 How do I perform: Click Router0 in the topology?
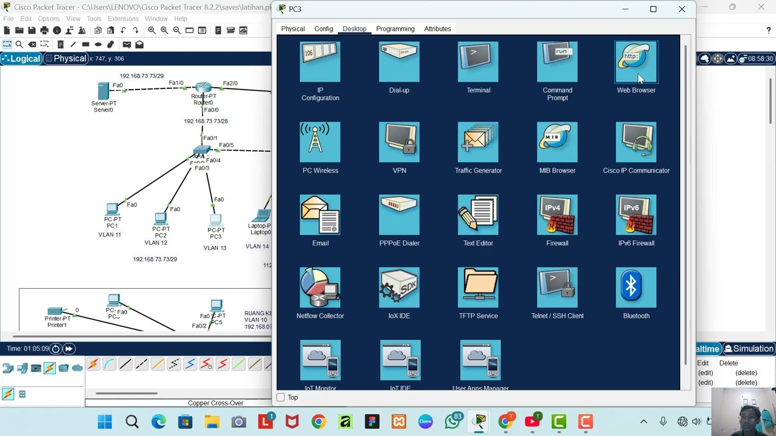click(203, 88)
